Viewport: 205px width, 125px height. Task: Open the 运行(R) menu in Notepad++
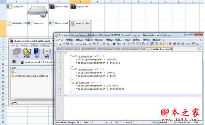[137, 40]
